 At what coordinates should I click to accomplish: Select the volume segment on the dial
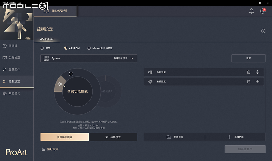click(60, 84)
